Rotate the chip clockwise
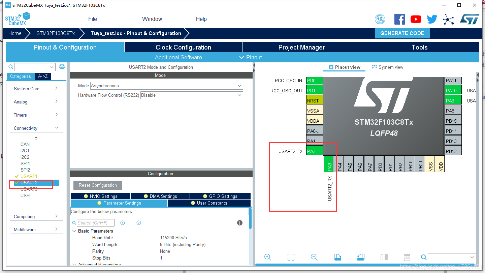This screenshot has width=485, height=273. click(337, 257)
